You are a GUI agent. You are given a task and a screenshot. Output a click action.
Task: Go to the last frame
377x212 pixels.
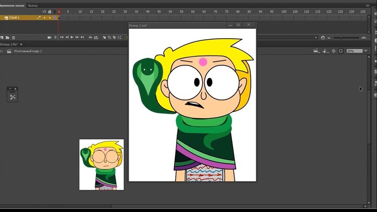83,37
